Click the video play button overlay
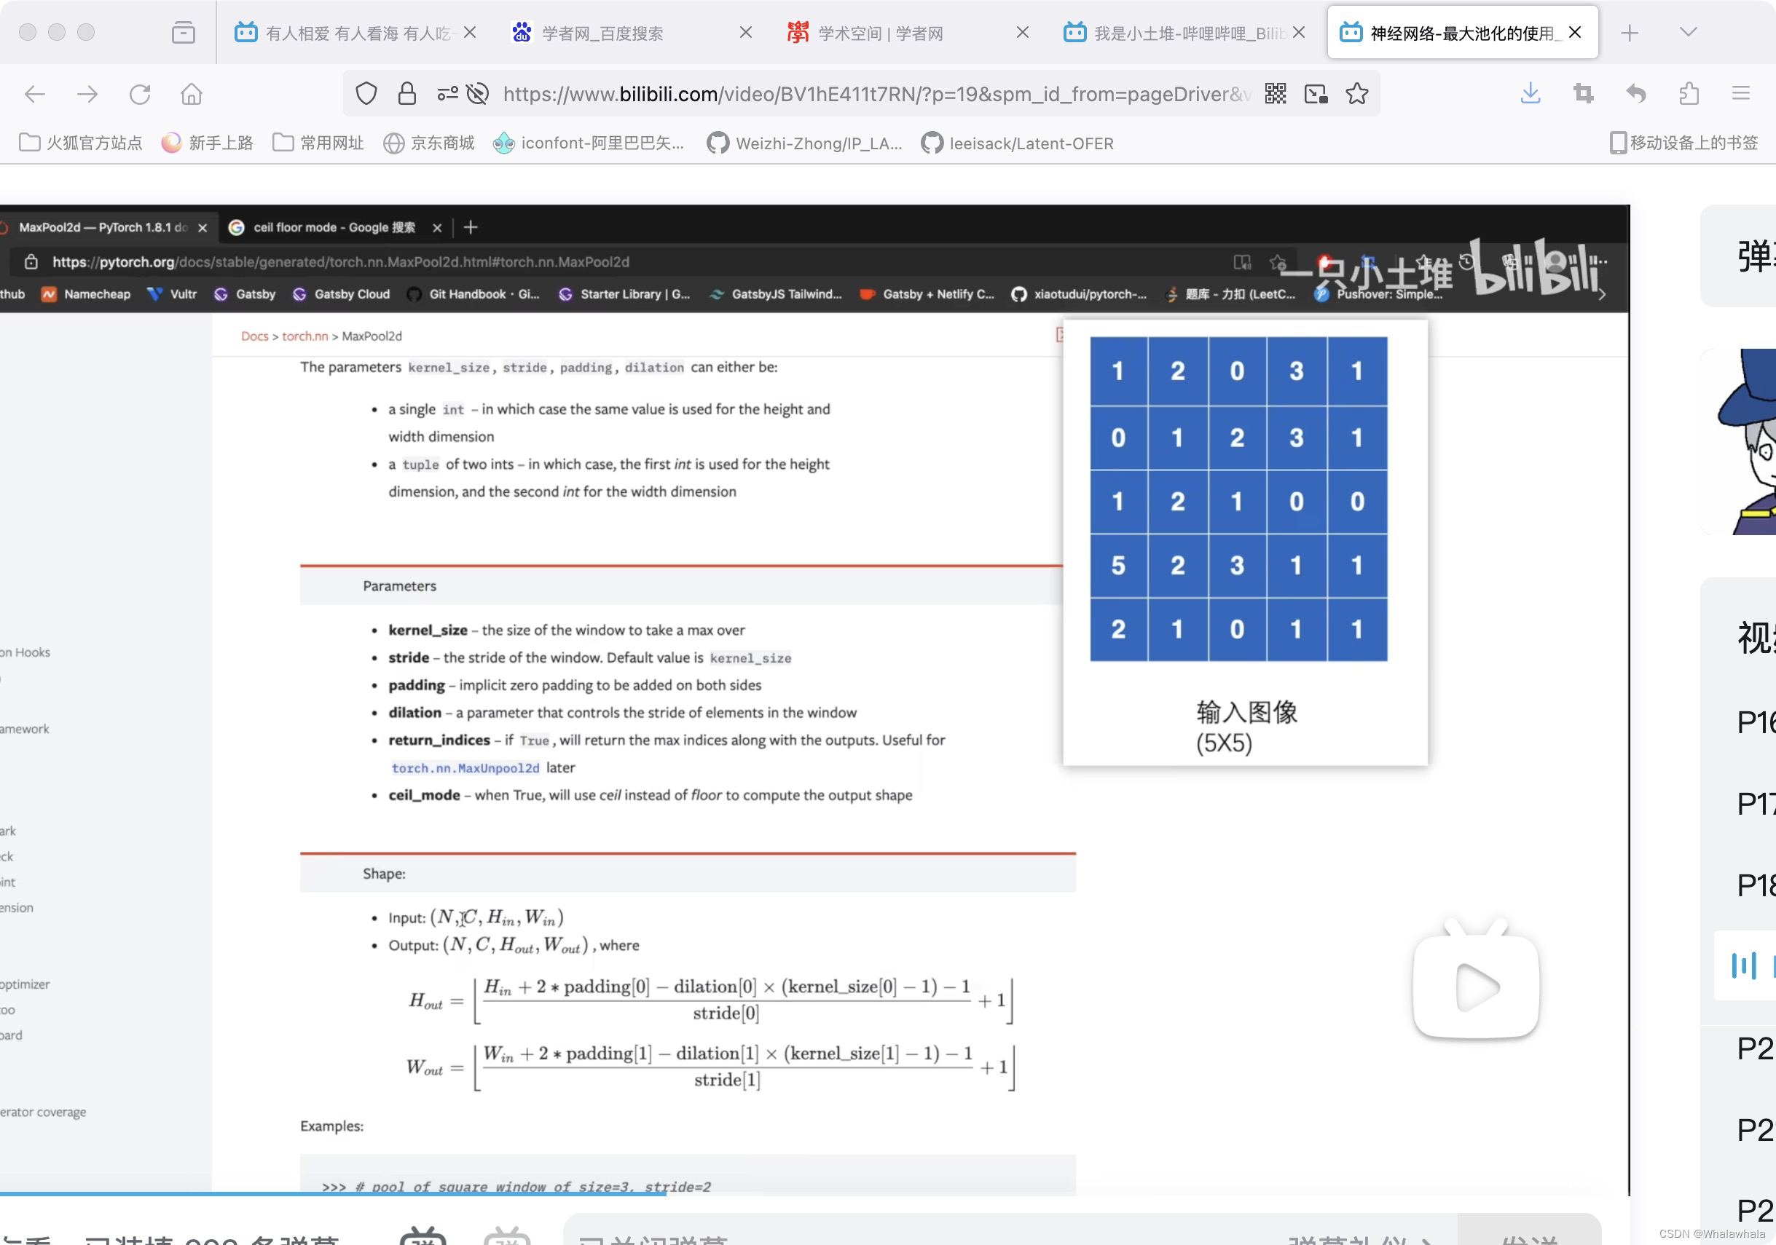The width and height of the screenshot is (1776, 1245). [1476, 987]
